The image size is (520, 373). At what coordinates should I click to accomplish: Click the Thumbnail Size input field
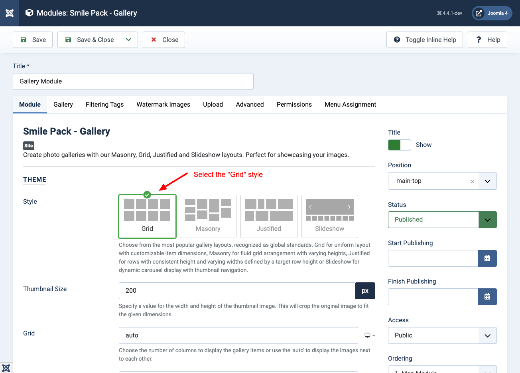click(237, 291)
